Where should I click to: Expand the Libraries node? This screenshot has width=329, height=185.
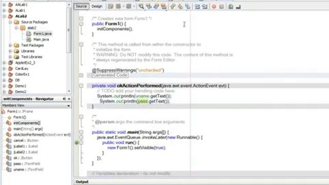[10, 51]
